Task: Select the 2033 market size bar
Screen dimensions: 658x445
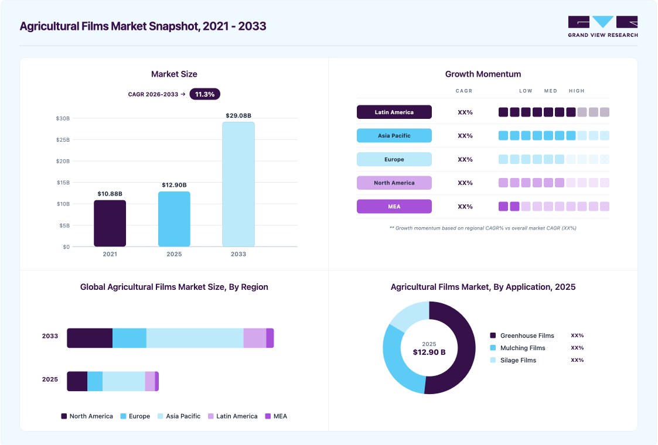Action: click(238, 184)
